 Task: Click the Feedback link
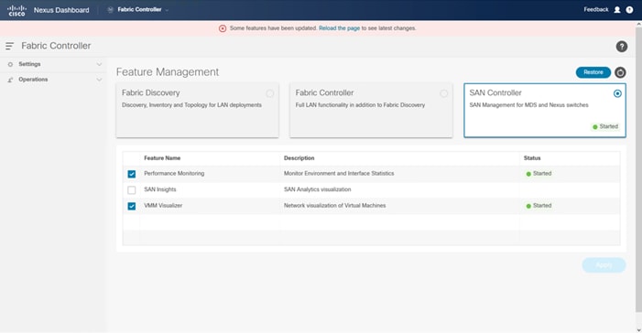[595, 9]
